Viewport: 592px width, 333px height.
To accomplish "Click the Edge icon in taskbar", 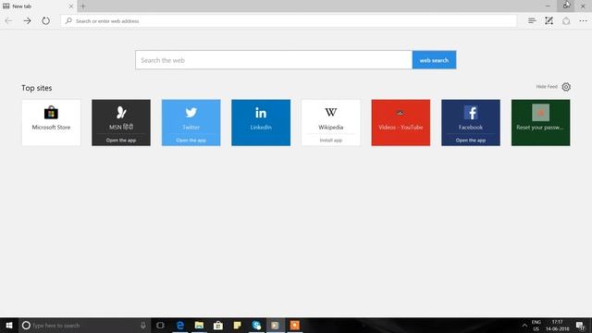I will [x=180, y=325].
